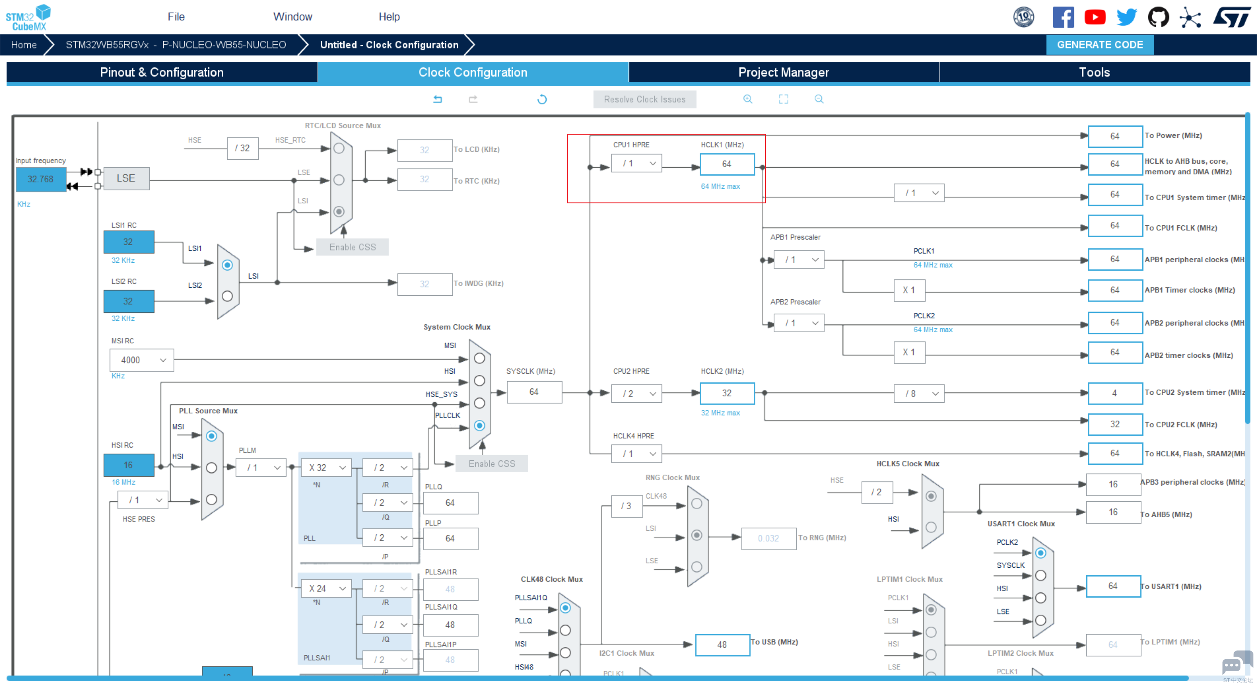1257x687 pixels.
Task: Open the PLL X 32 multiplier dropdown
Action: click(x=326, y=467)
